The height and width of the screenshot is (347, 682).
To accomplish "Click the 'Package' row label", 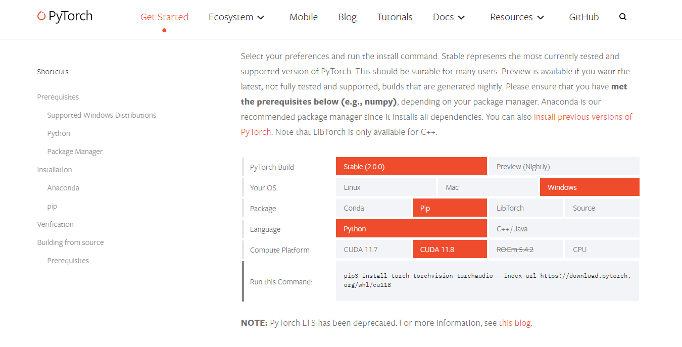I will 263,209.
